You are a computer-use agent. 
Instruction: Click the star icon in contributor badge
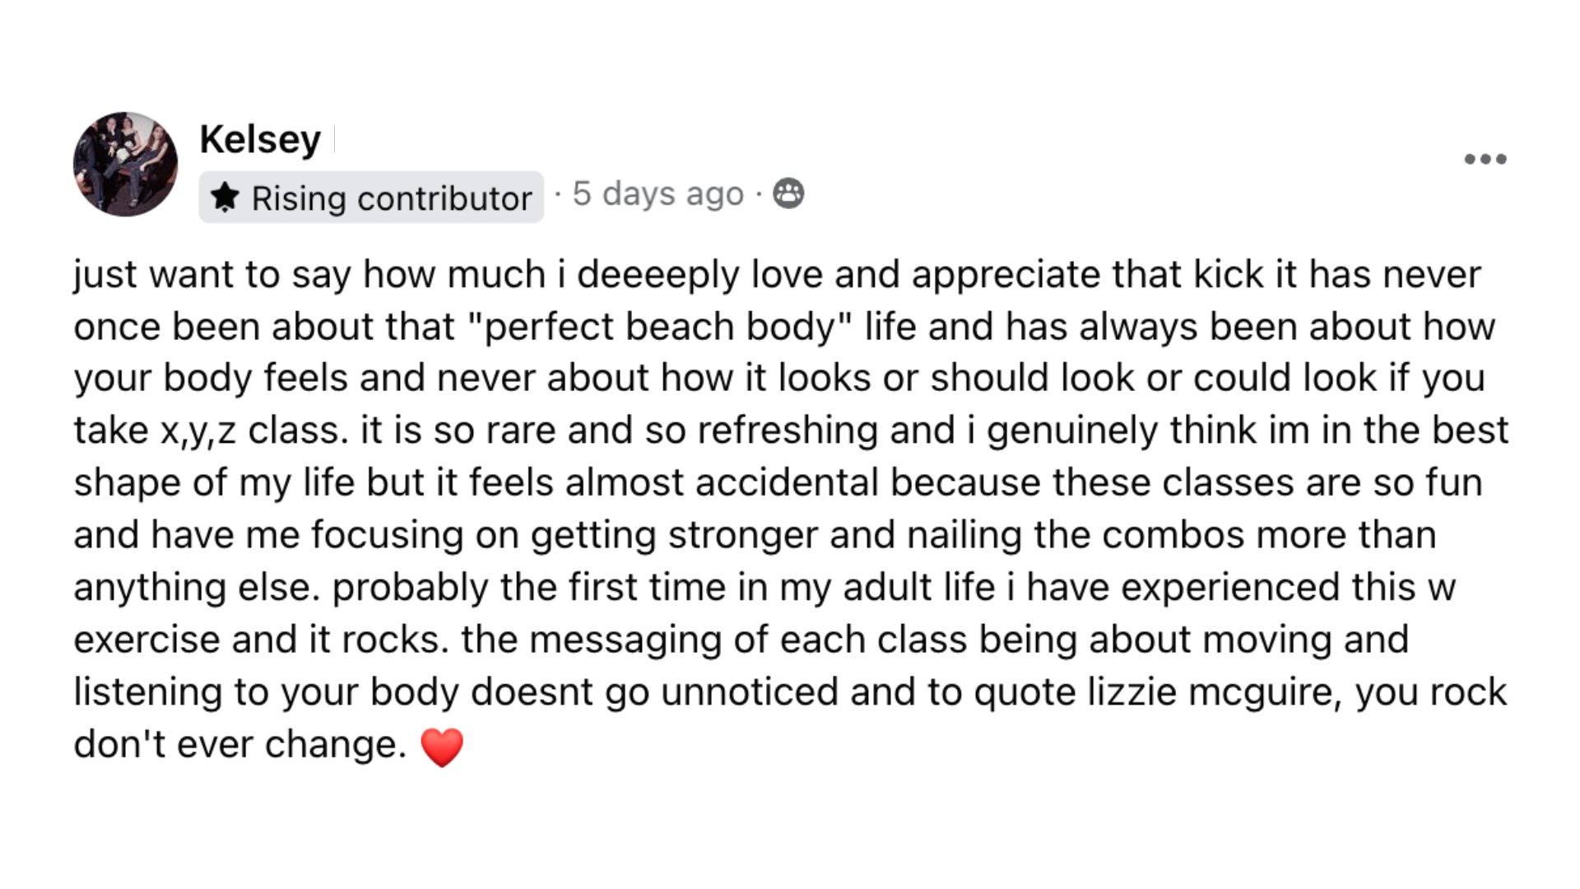click(x=225, y=198)
